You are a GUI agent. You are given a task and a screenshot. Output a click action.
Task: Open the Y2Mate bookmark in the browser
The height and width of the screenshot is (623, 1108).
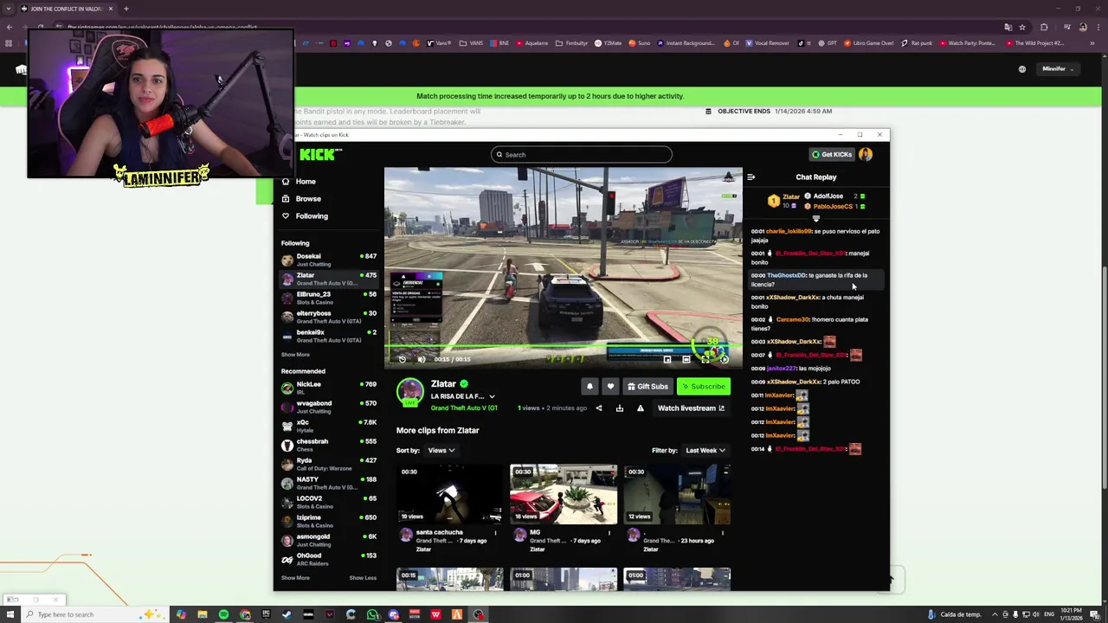[609, 43]
